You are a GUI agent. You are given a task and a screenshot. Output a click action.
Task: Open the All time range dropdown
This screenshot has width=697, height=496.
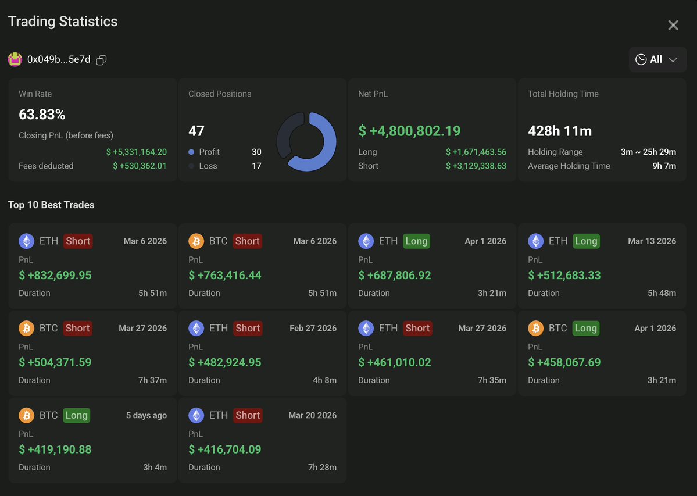coord(657,59)
